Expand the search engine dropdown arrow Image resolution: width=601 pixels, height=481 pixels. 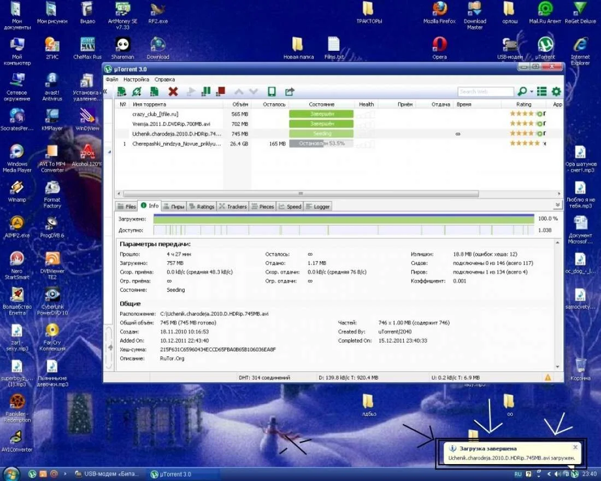coord(531,92)
